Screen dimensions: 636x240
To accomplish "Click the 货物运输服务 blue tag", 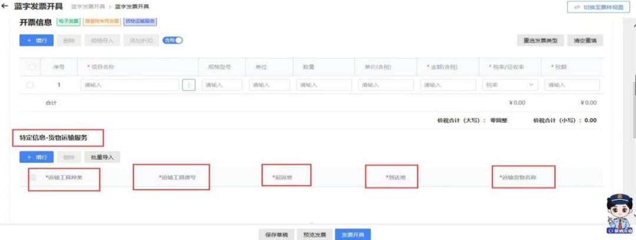I will [140, 21].
